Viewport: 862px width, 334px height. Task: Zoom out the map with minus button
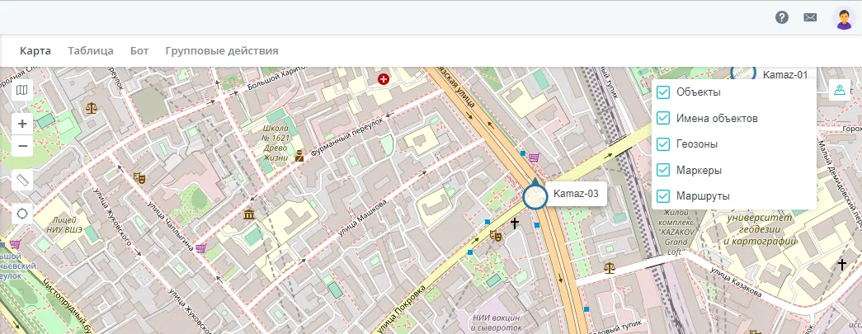(x=22, y=146)
